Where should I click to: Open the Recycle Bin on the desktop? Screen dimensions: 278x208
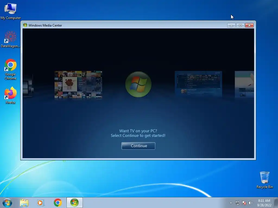pyautogui.click(x=264, y=180)
